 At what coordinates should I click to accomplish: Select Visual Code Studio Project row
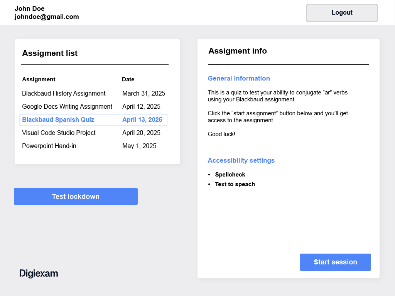93,133
